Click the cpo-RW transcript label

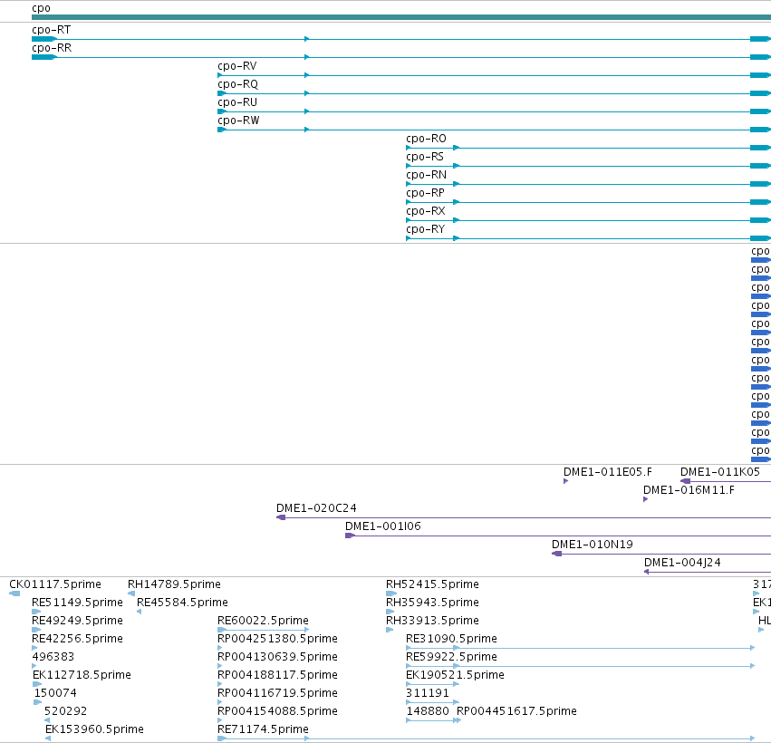[238, 121]
